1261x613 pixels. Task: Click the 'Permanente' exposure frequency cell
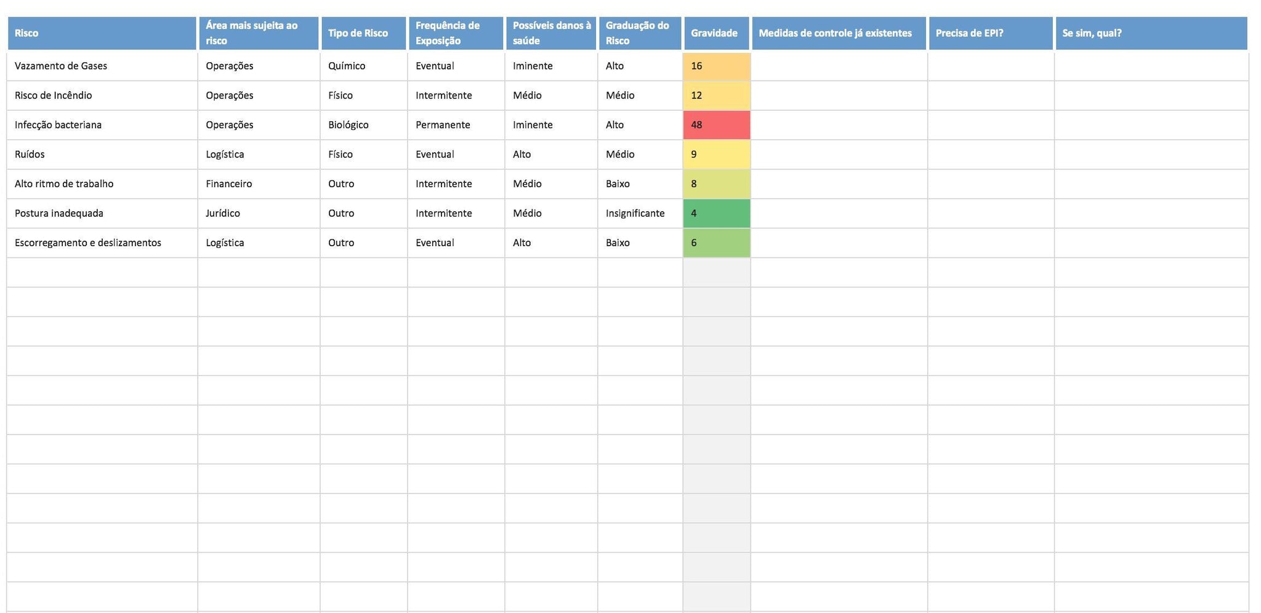(x=456, y=125)
